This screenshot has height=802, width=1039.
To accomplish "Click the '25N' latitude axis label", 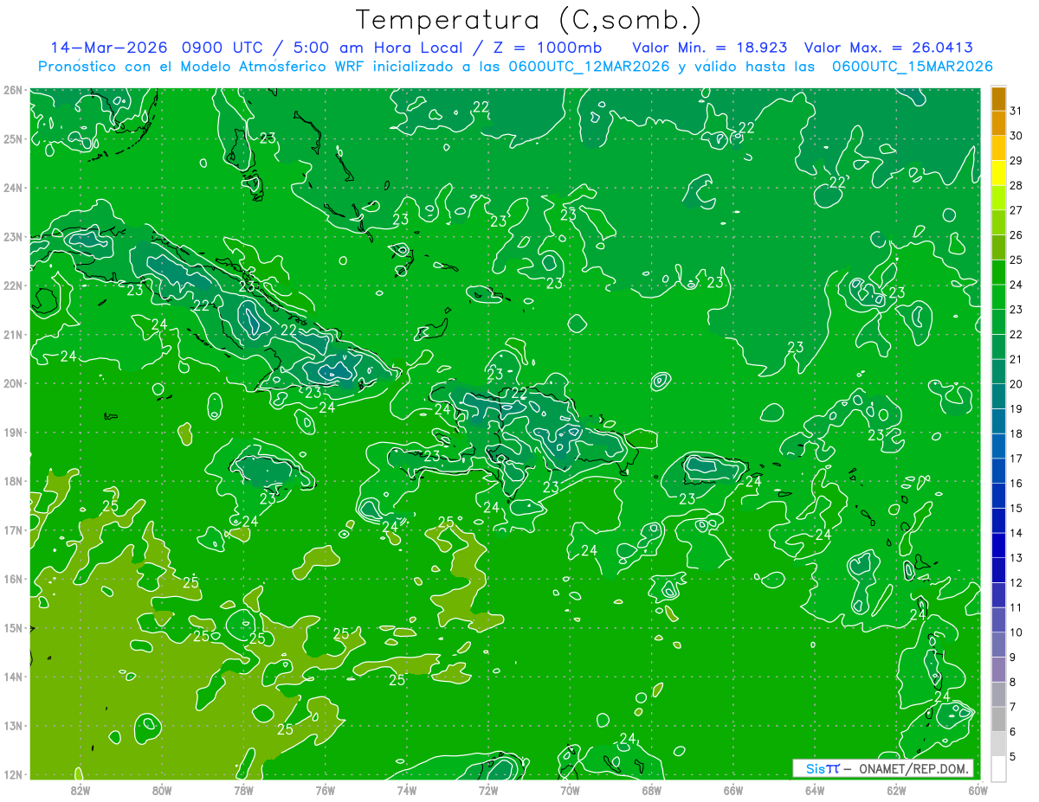I will point(13,138).
